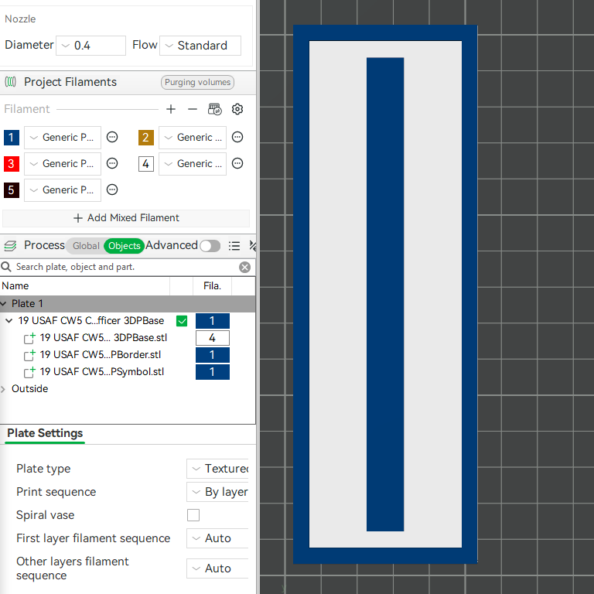
Task: Open AMS filament sync icon
Action: [x=215, y=109]
